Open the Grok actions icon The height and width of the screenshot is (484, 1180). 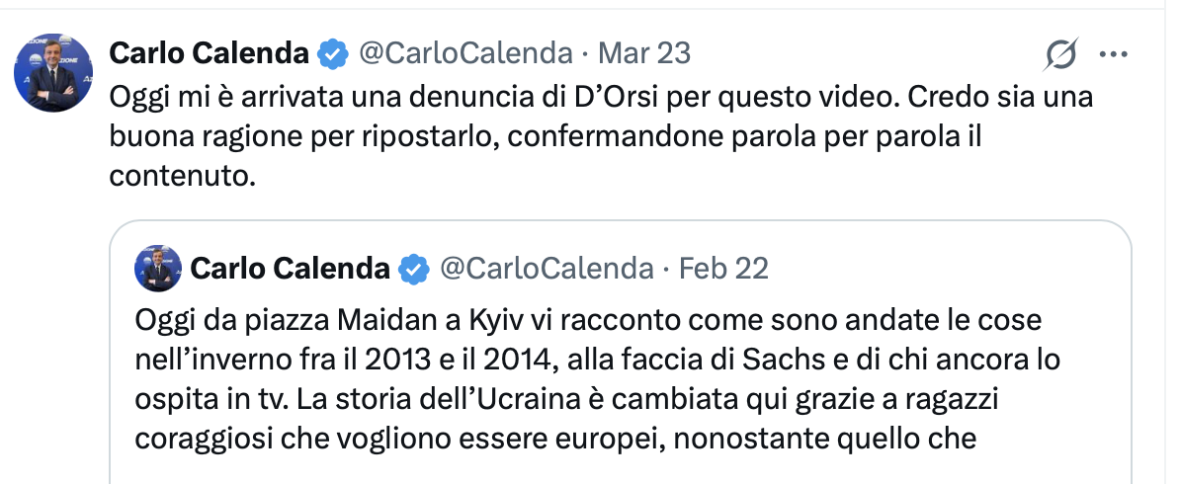[x=1060, y=55]
